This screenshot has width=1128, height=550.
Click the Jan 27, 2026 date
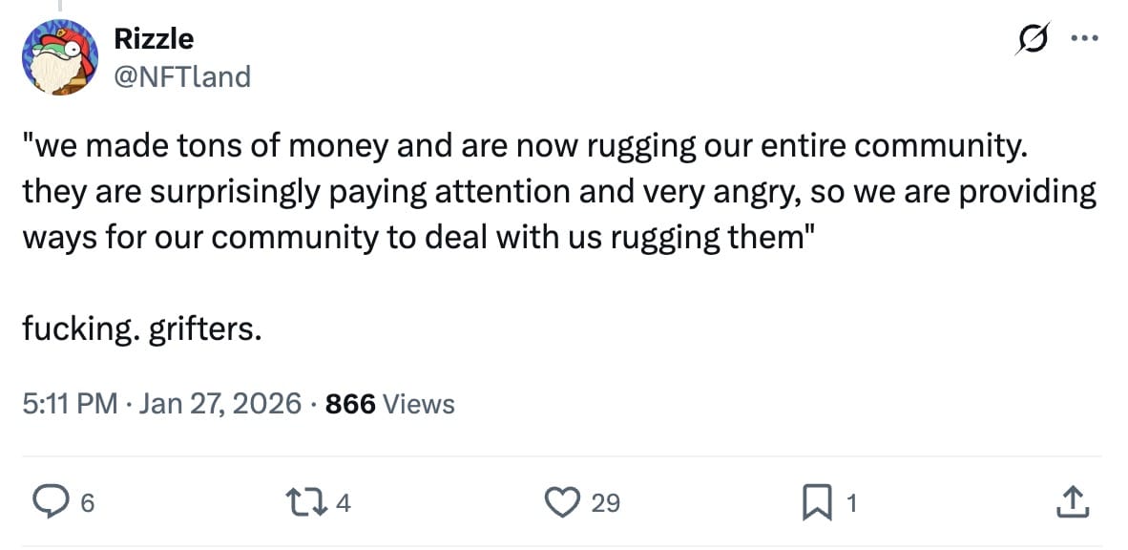(219, 403)
